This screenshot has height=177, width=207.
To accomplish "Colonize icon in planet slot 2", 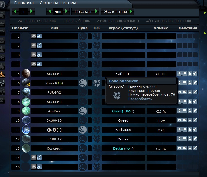I will (x=34, y=45).
